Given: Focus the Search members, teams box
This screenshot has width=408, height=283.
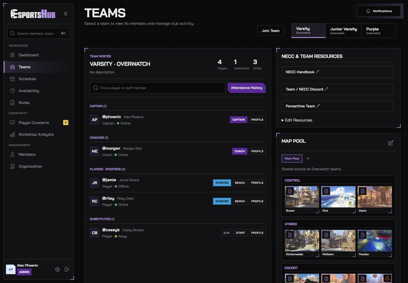Looking at the screenshot, I should click(39, 33).
